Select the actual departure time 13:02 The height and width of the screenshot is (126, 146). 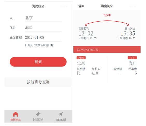pyautogui.click(x=86, y=34)
